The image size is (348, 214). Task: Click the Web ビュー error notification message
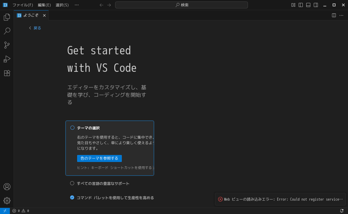283,199
